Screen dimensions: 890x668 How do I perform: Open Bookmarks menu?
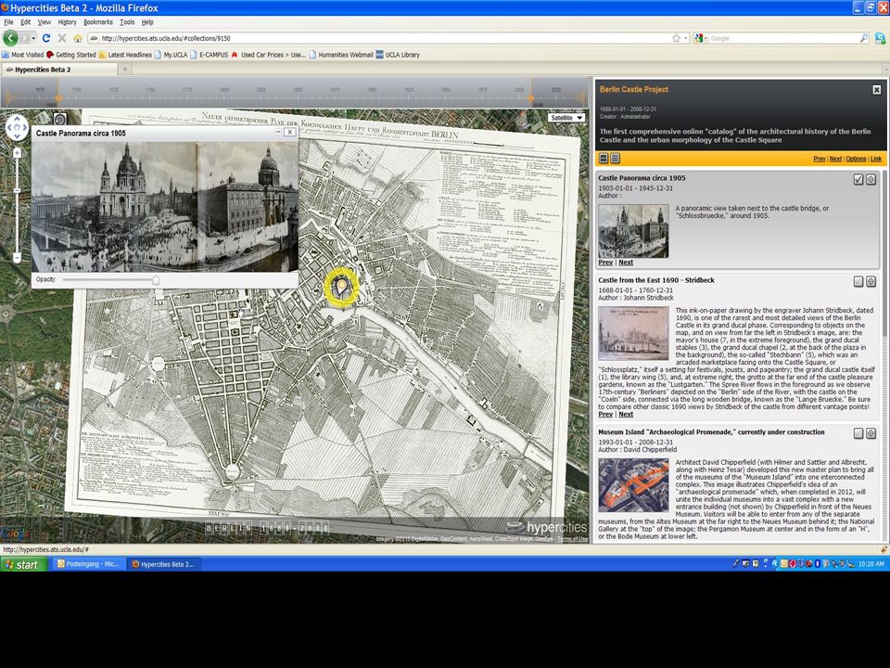[x=98, y=22]
